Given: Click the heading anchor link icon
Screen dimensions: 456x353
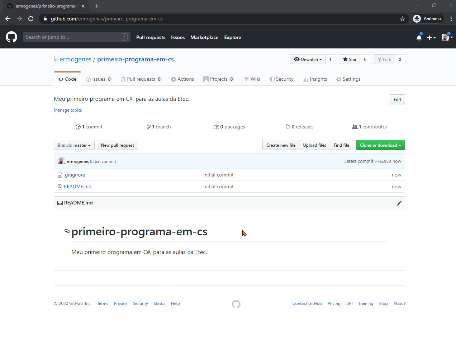Looking at the screenshot, I should (67, 231).
